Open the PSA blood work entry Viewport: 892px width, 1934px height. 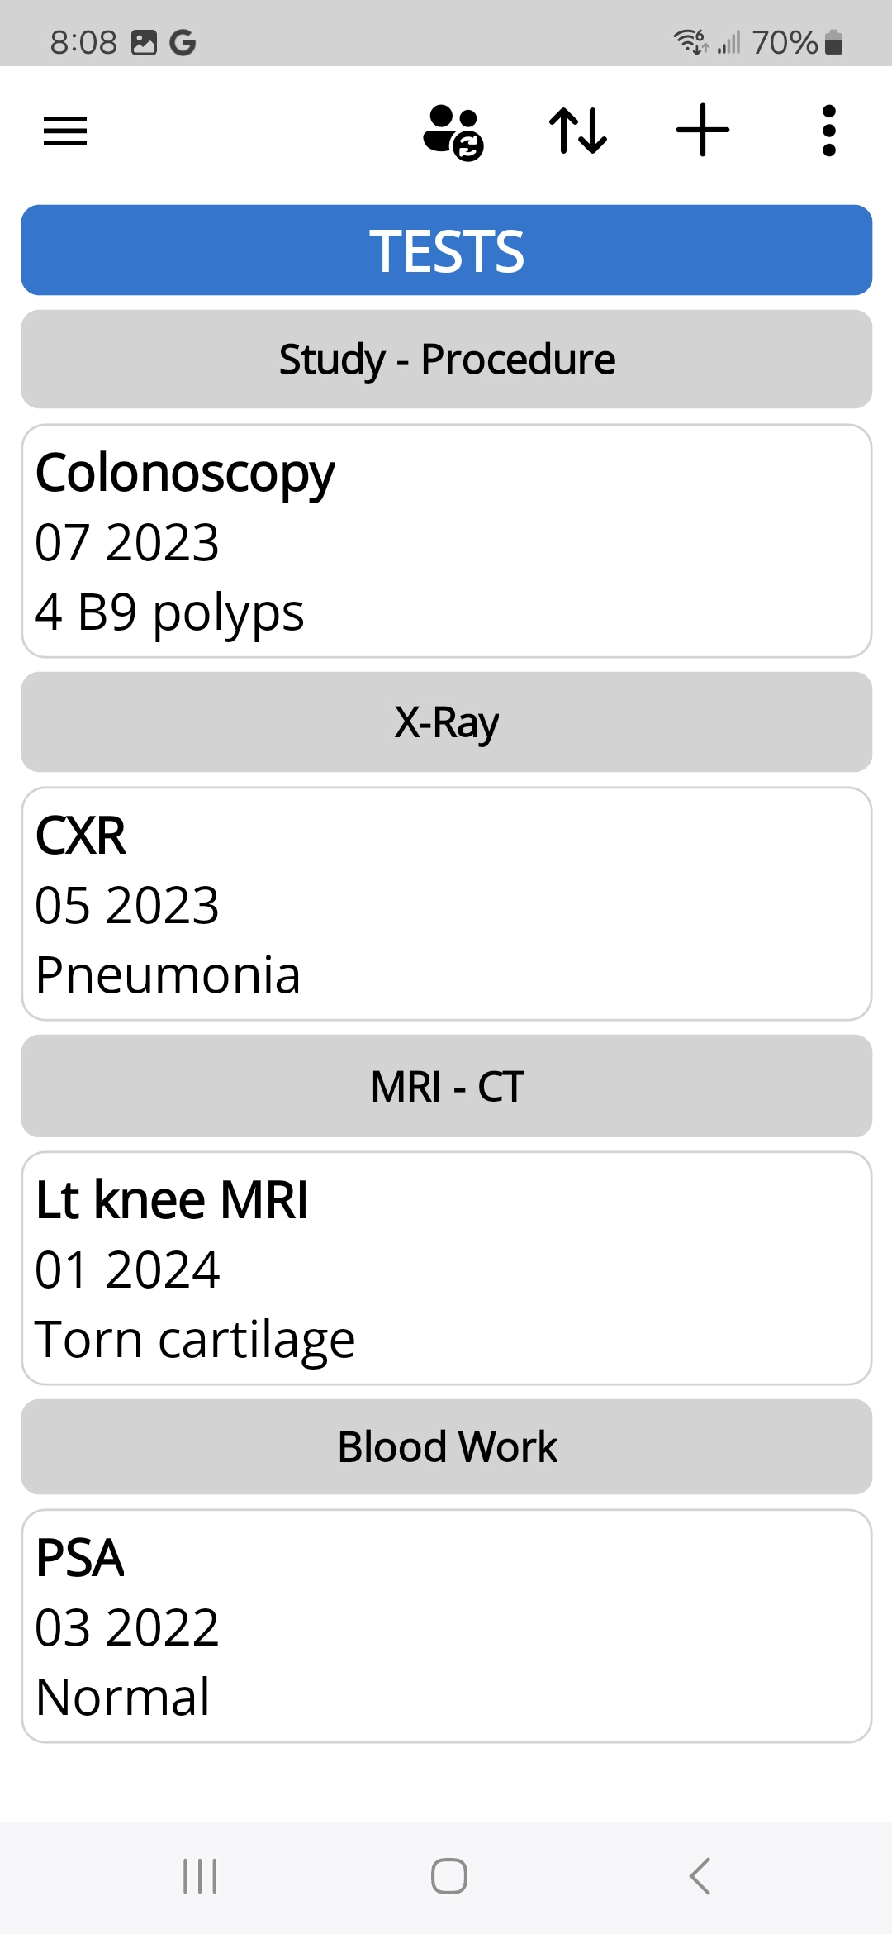(x=446, y=1627)
